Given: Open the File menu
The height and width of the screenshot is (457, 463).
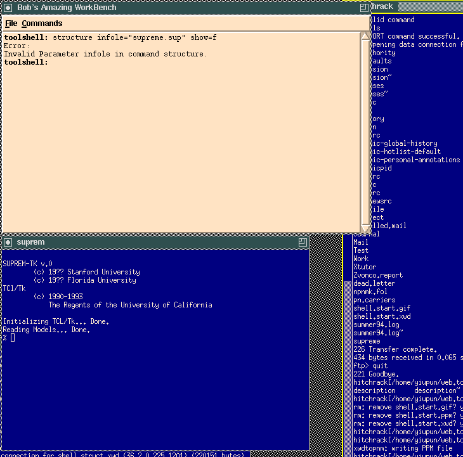Looking at the screenshot, I should pos(11,23).
